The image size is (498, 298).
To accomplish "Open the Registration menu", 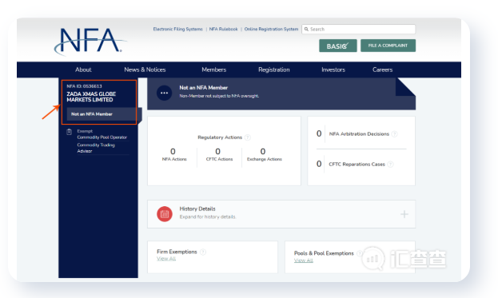I will click(273, 70).
